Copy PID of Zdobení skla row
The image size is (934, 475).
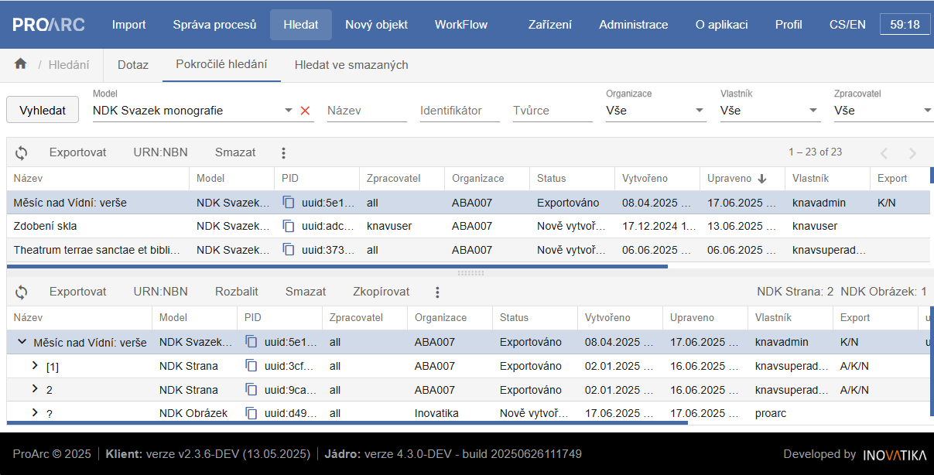286,225
